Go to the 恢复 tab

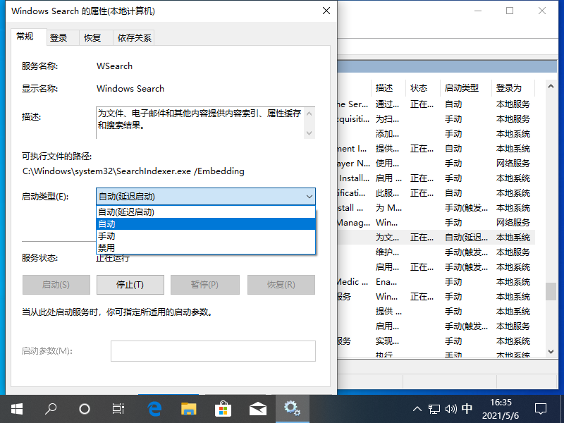[x=92, y=38]
